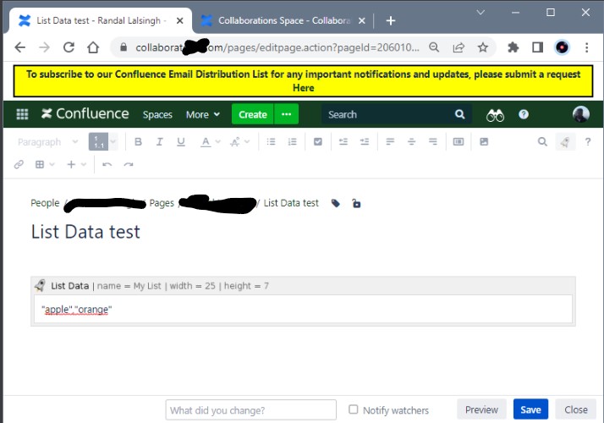Align text left
Image resolution: width=604 pixels, height=423 pixels.
[x=390, y=142]
